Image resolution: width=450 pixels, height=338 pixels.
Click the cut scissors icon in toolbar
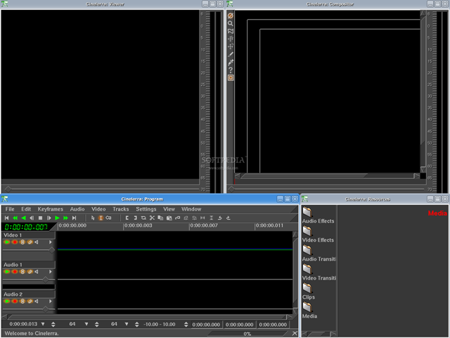point(152,218)
